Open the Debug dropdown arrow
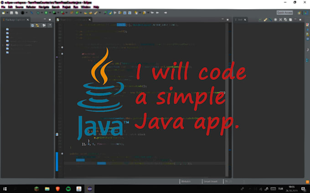 tap(42, 13)
